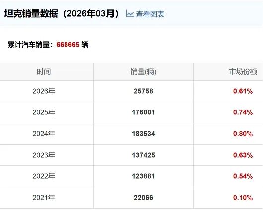
Task: Select the 2026年 row label
Action: point(44,91)
